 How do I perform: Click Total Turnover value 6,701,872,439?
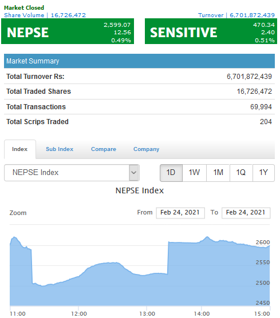coord(249,77)
